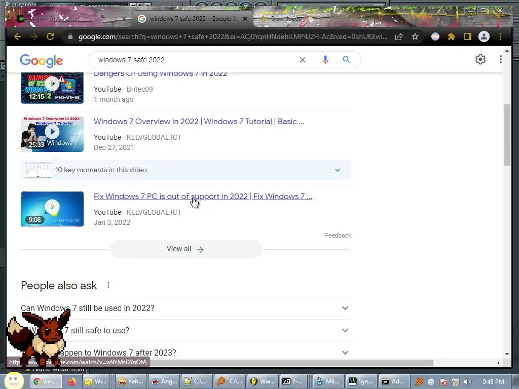
Task: Close the windows 7 safe 2022 tab
Action: (245, 19)
